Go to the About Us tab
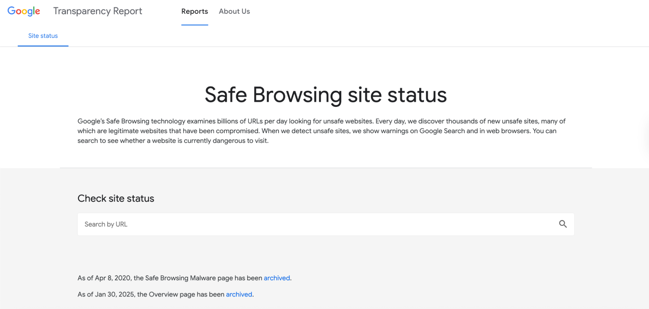The height and width of the screenshot is (309, 649). pyautogui.click(x=234, y=11)
